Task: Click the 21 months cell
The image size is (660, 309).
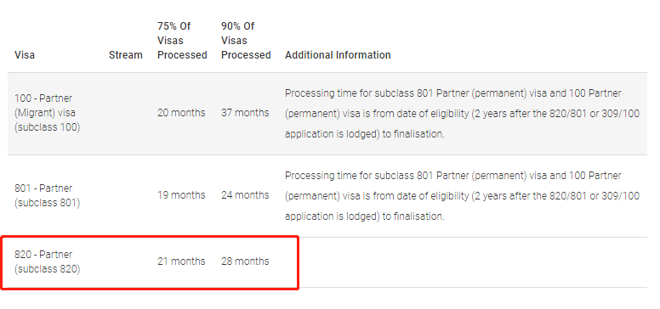Action: point(181,261)
